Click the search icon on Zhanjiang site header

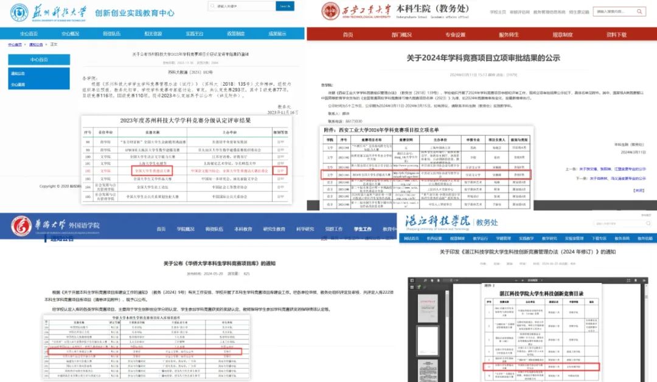click(x=648, y=223)
